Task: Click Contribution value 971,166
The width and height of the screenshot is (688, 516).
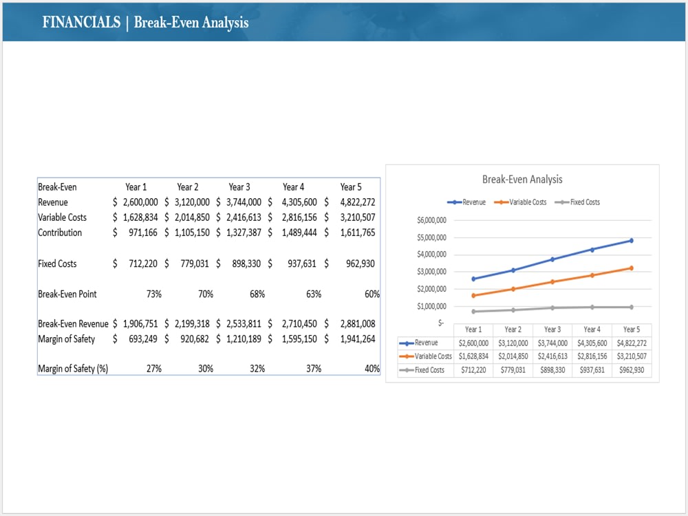Action: point(143,233)
